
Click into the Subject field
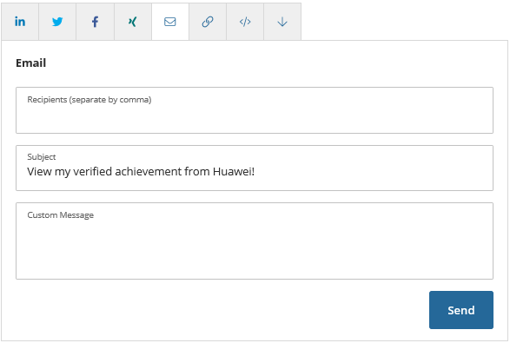coord(255,168)
